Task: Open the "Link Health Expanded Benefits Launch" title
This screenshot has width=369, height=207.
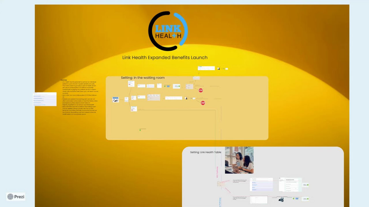Action: click(165, 57)
